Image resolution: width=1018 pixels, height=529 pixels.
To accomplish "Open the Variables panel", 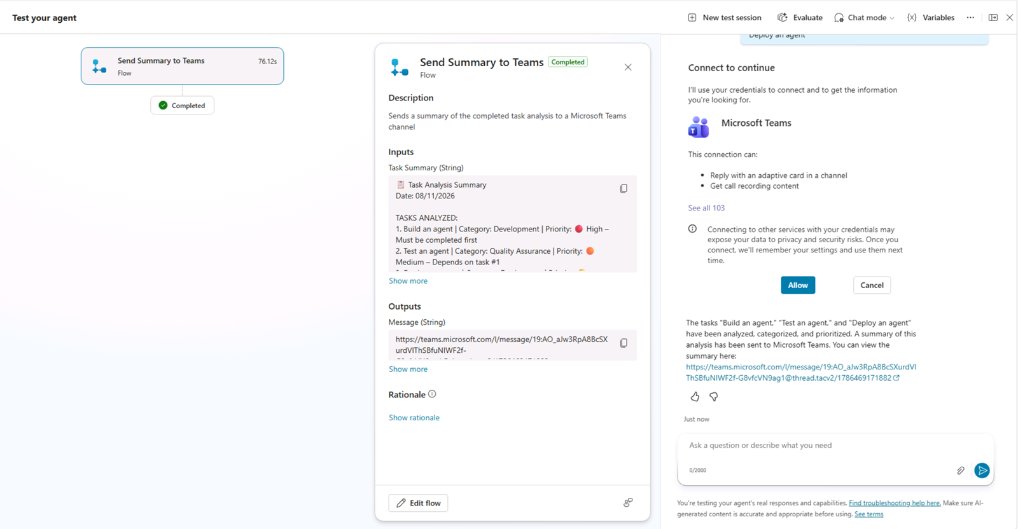I will tap(931, 18).
